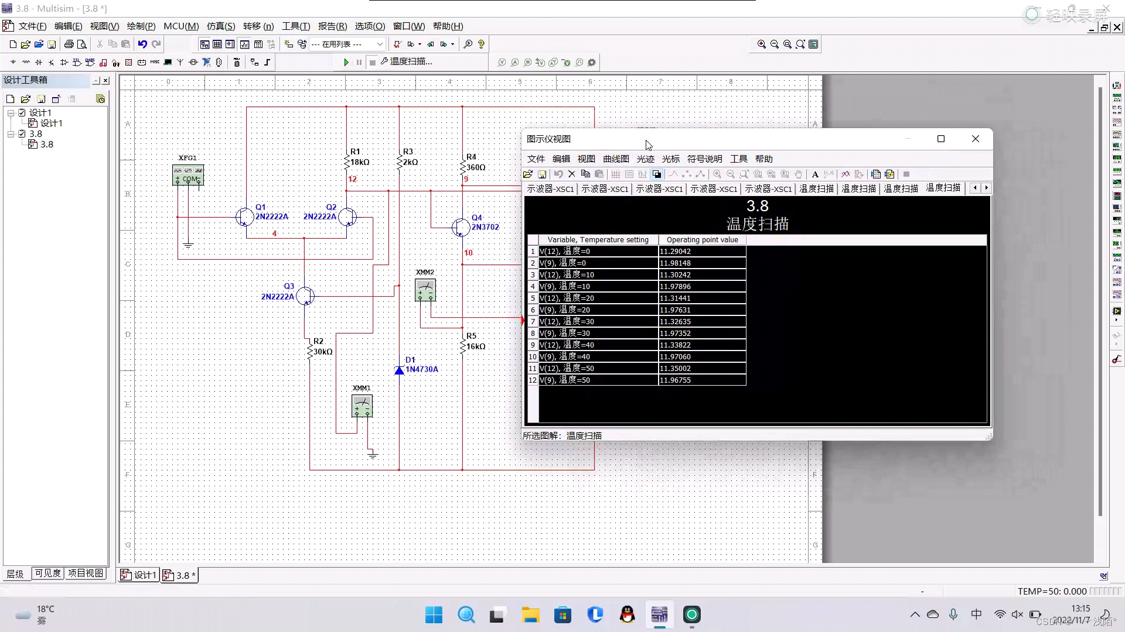Open the QQ penguin icon in taskbar
Viewport: 1125px width, 632px height.
coord(627,614)
